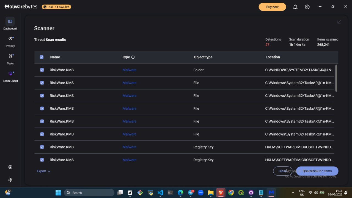Click the scan results vertical scrollbar
This screenshot has height=198, width=352.
point(336,78)
